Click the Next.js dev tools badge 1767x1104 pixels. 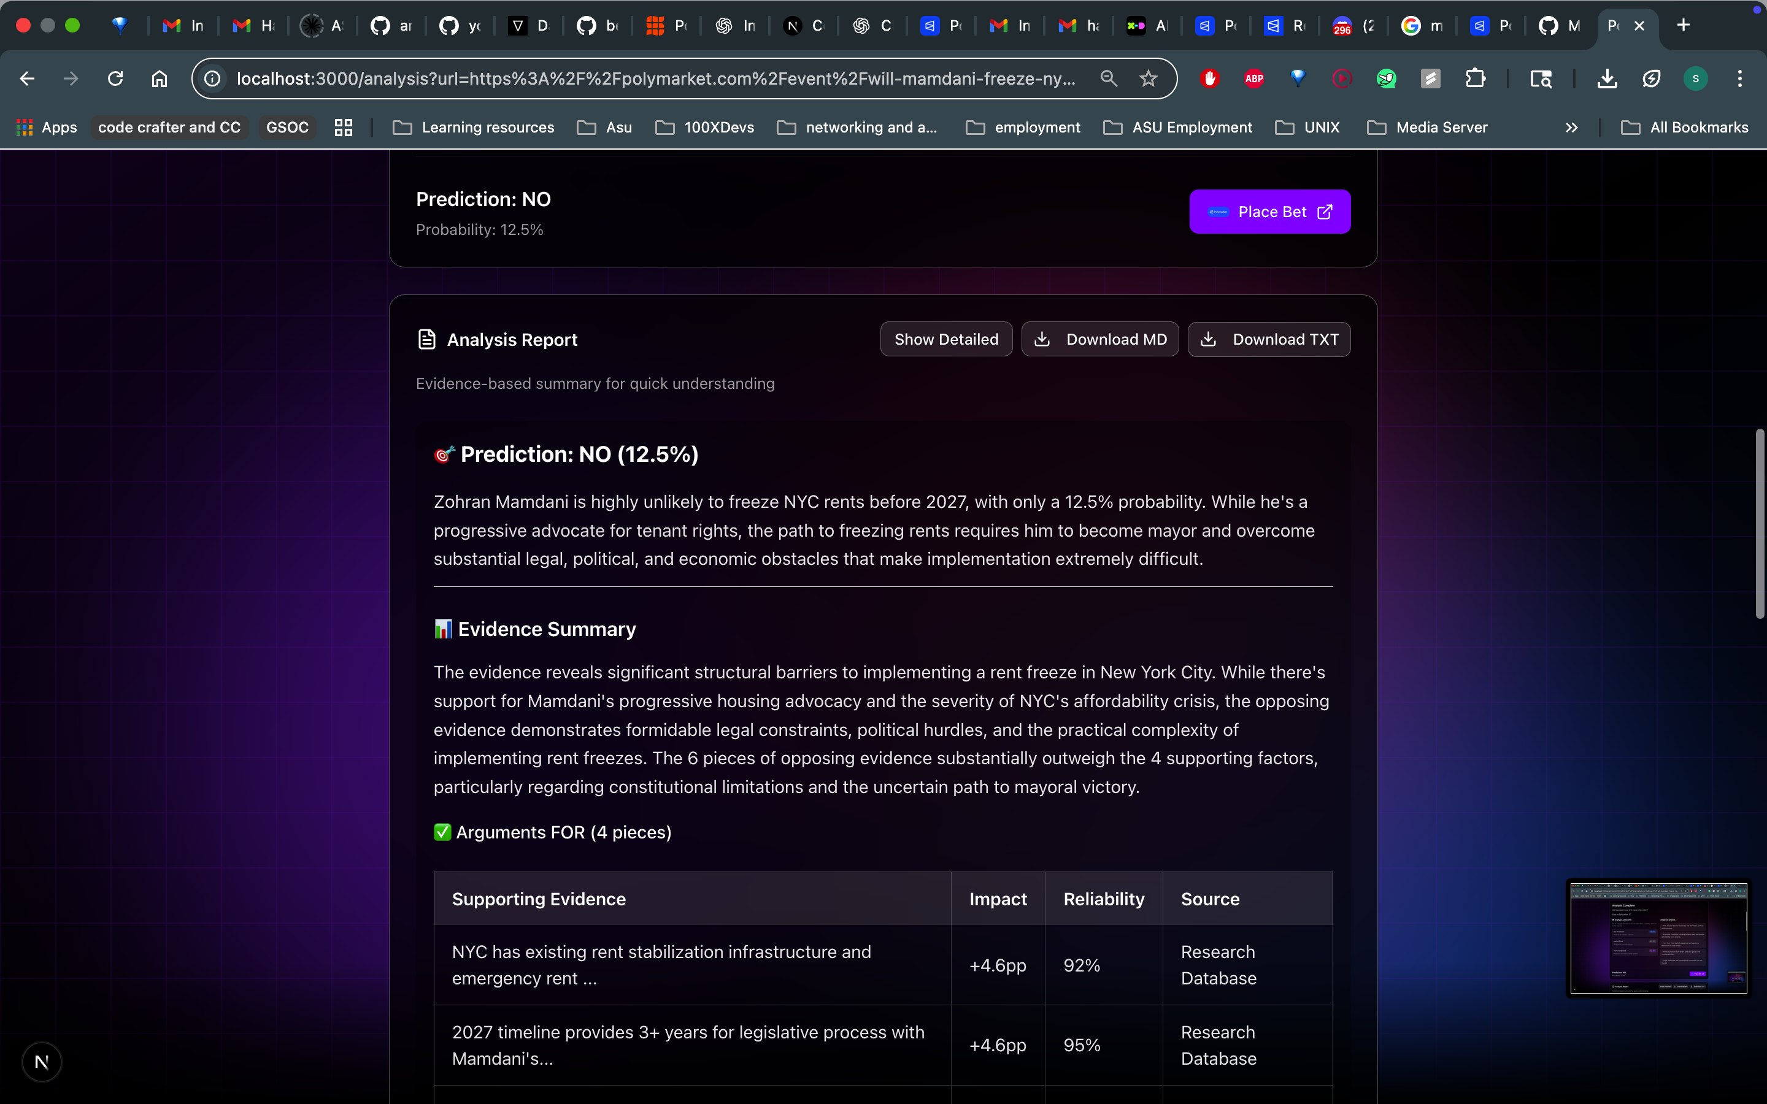tap(42, 1062)
